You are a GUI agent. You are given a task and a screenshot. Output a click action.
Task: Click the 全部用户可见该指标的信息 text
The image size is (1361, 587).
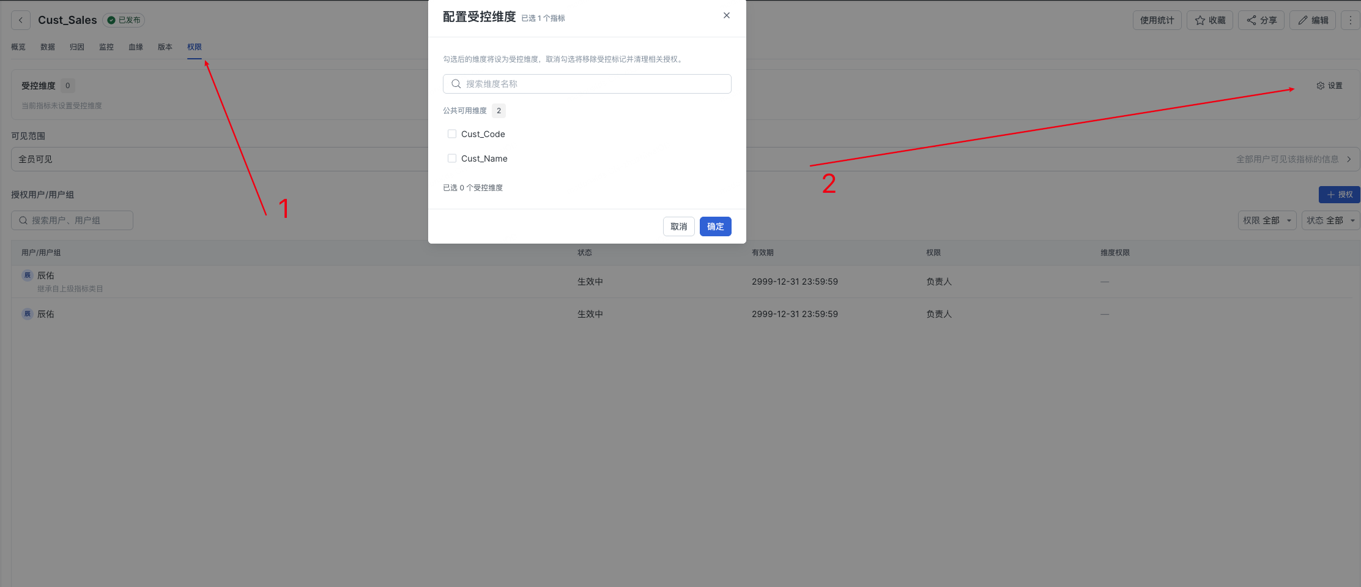(x=1287, y=159)
